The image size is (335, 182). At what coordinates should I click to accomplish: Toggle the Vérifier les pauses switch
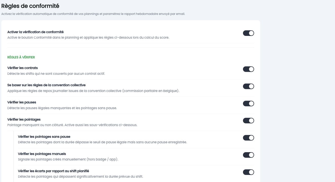point(248,103)
